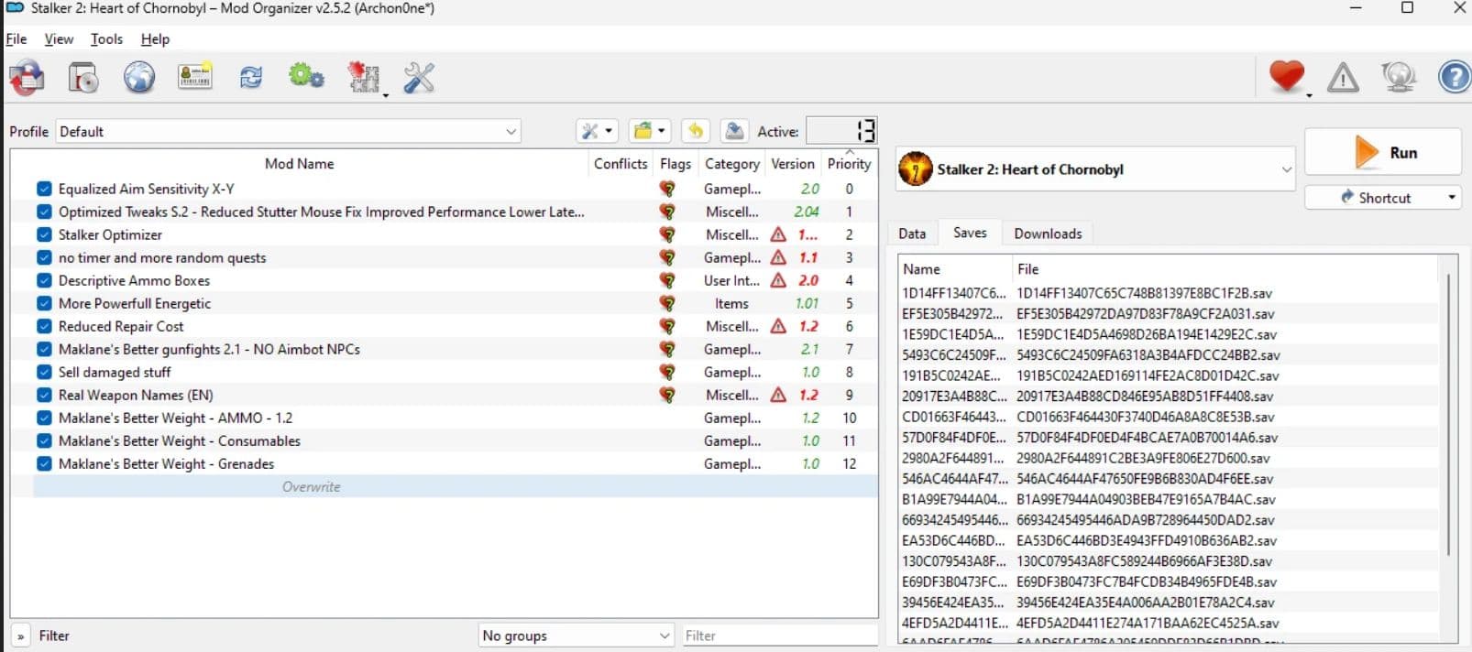Click the Refresh arrows toolbar icon
Image resolution: width=1472 pixels, height=652 pixels.
250,78
